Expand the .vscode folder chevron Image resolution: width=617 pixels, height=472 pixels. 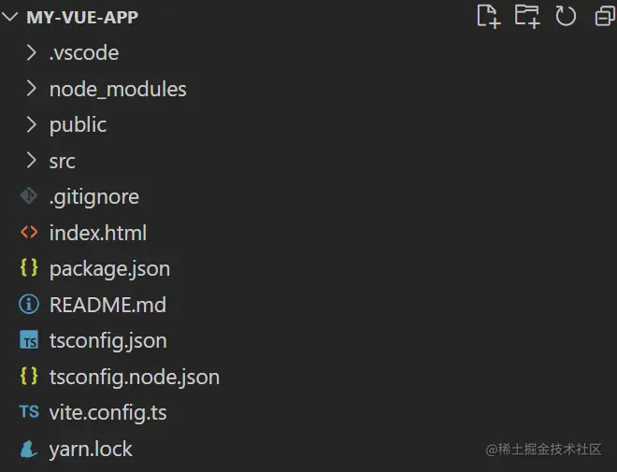(x=31, y=53)
